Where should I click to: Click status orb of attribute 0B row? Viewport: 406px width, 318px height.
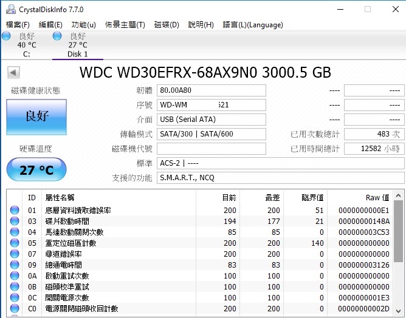pyautogui.click(x=15, y=286)
